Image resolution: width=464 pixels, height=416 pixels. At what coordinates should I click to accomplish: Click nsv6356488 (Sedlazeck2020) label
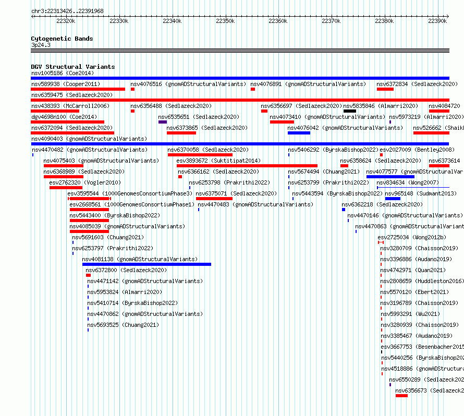coord(171,106)
